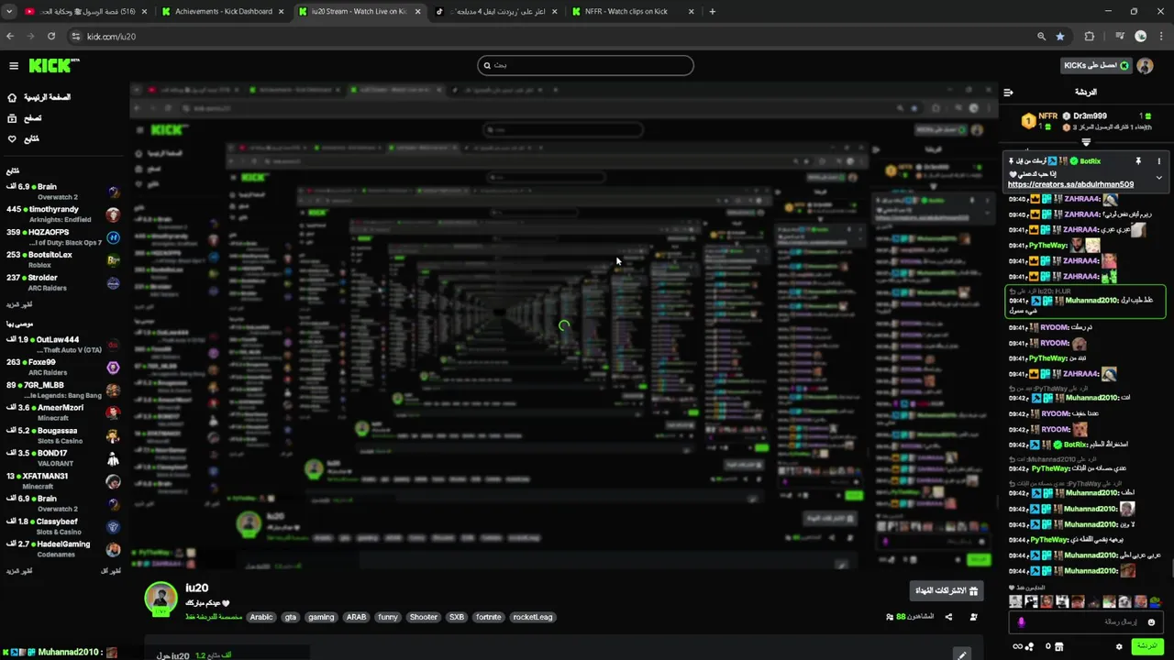The image size is (1174, 660).
Task: Open Classybeef Slots & Casino channel
Action: pos(62,526)
